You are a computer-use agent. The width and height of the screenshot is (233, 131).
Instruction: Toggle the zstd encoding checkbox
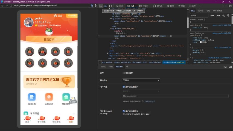coord(144,114)
